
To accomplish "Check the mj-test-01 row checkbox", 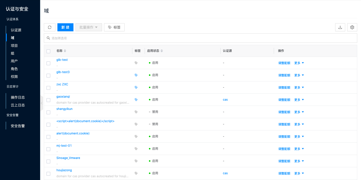I will tap(48, 149).
